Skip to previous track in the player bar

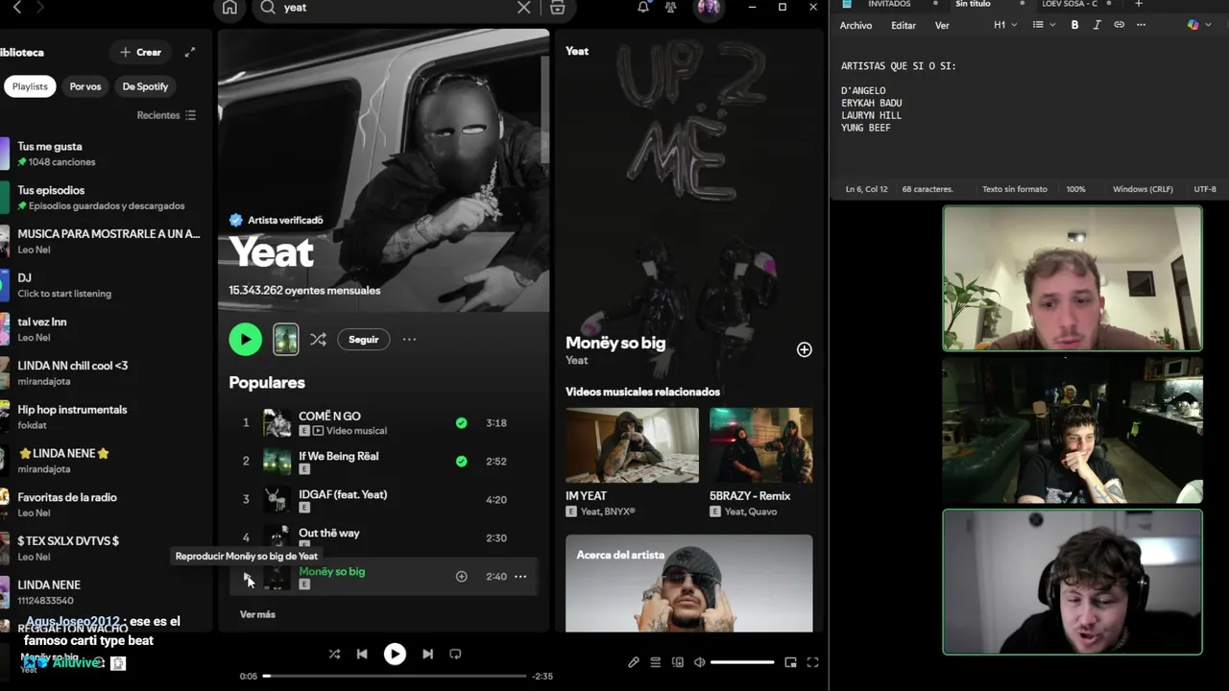point(362,654)
